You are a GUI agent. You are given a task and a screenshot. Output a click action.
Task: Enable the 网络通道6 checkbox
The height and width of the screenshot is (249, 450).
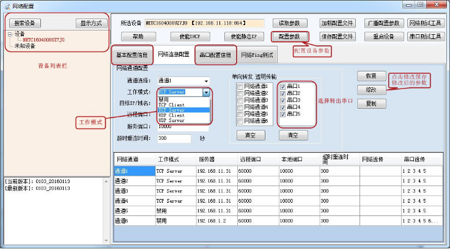click(240, 120)
